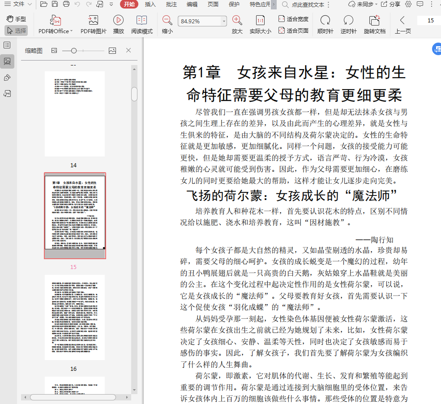Screen dimensions: 441x404
Task: Expand the PDF转Office dropdown
Action: pyautogui.click(x=71, y=31)
